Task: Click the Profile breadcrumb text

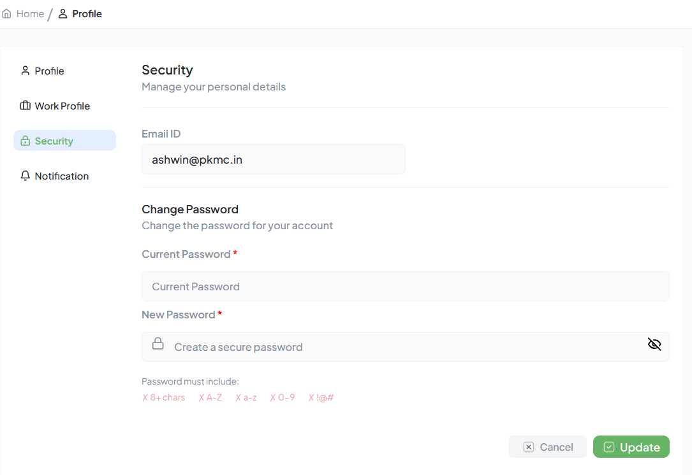Action: coord(87,14)
